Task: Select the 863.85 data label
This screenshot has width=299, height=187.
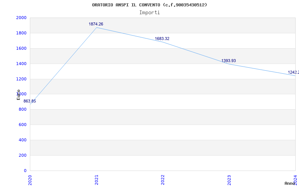Action: 30,101
